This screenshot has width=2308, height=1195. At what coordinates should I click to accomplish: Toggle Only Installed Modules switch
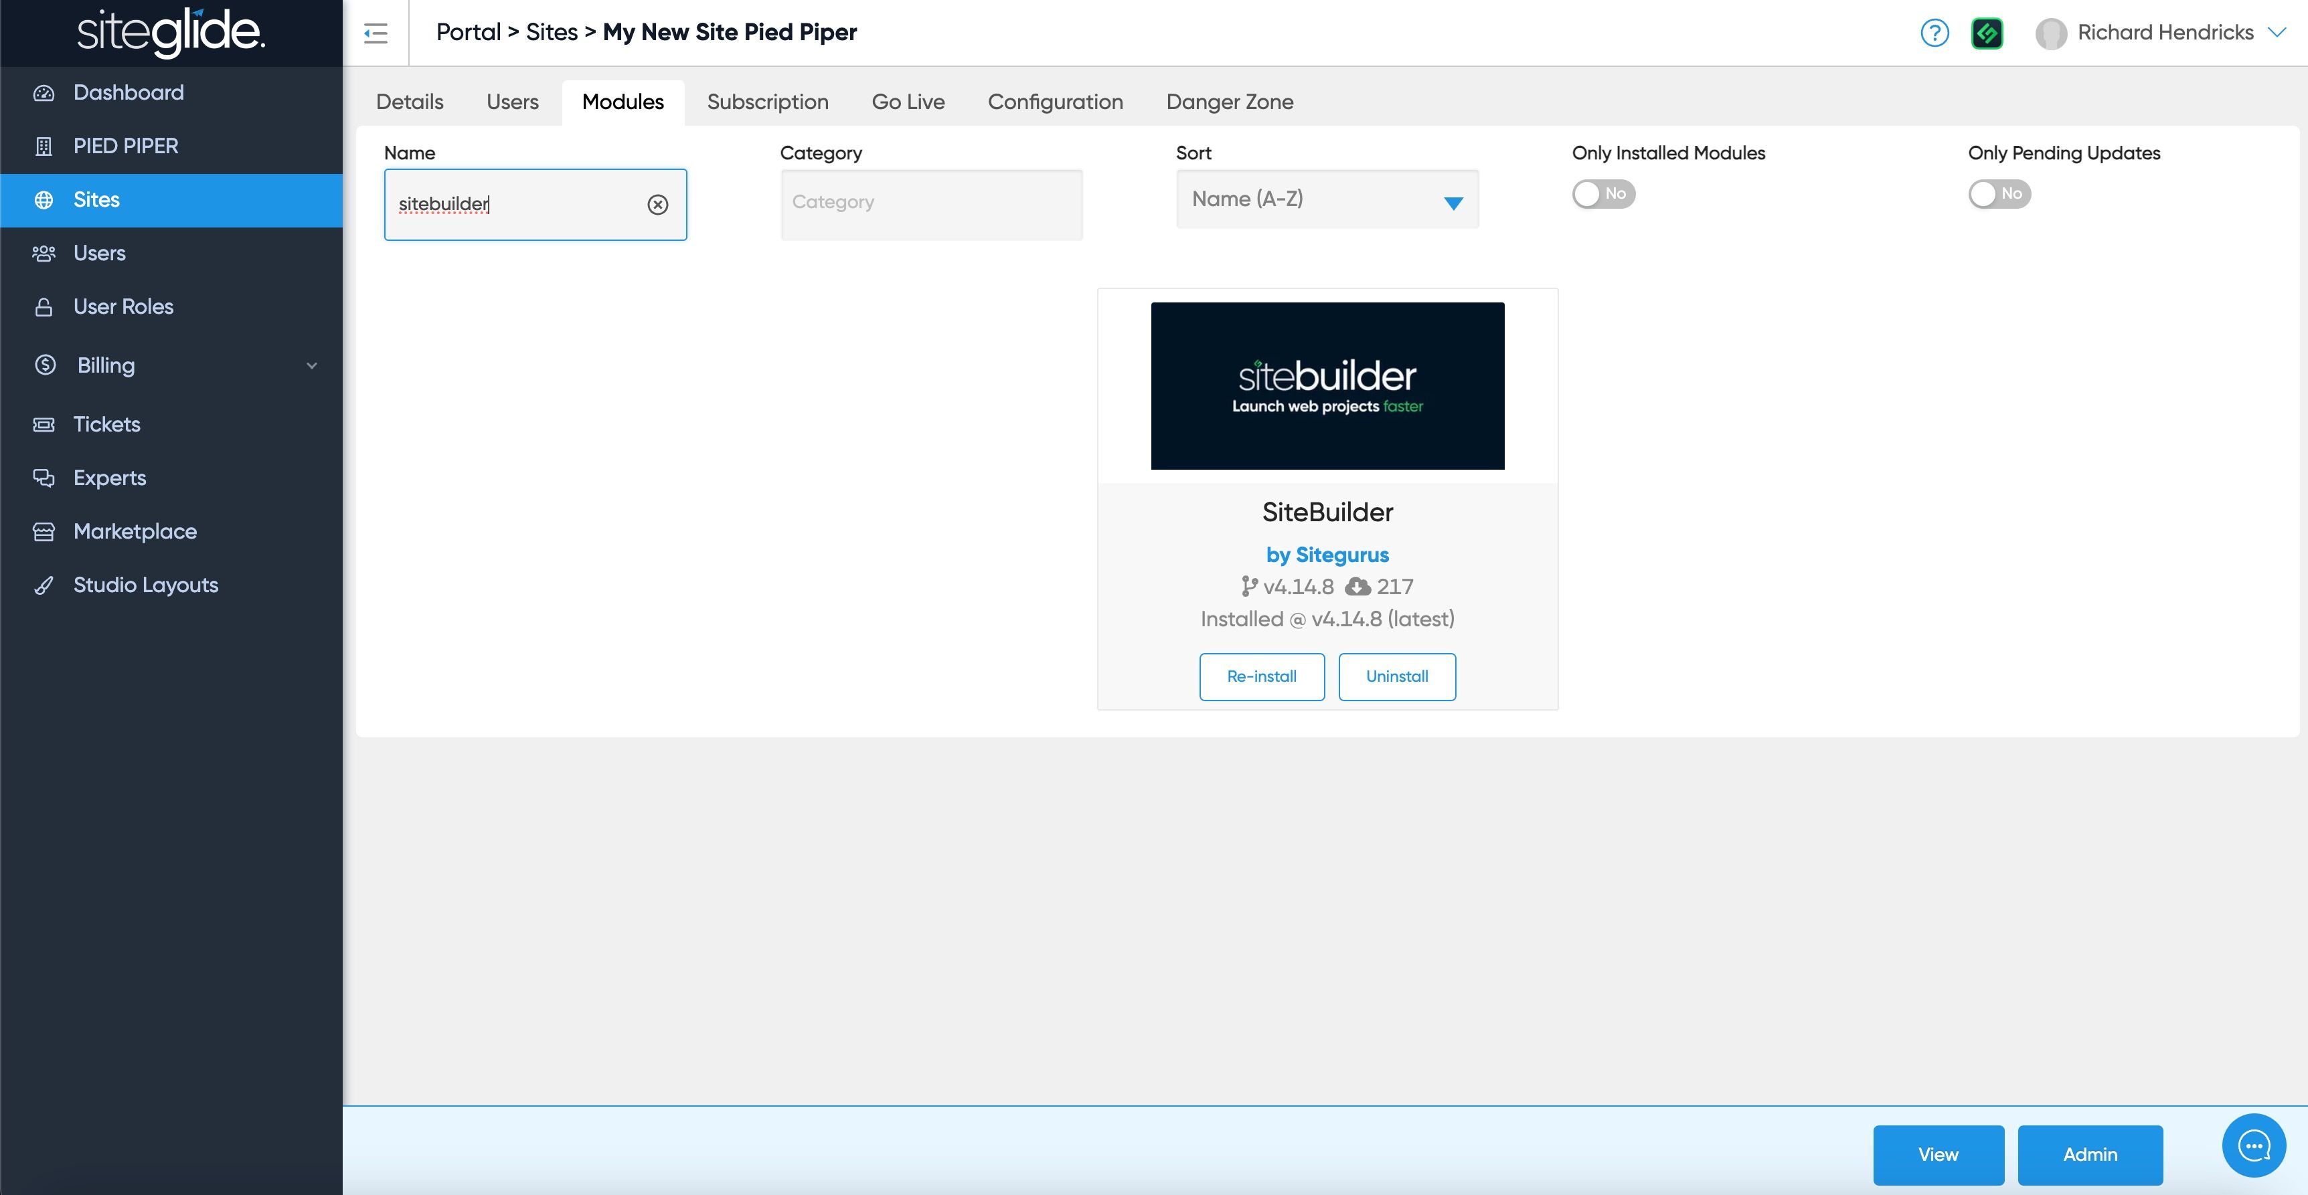pyautogui.click(x=1604, y=193)
